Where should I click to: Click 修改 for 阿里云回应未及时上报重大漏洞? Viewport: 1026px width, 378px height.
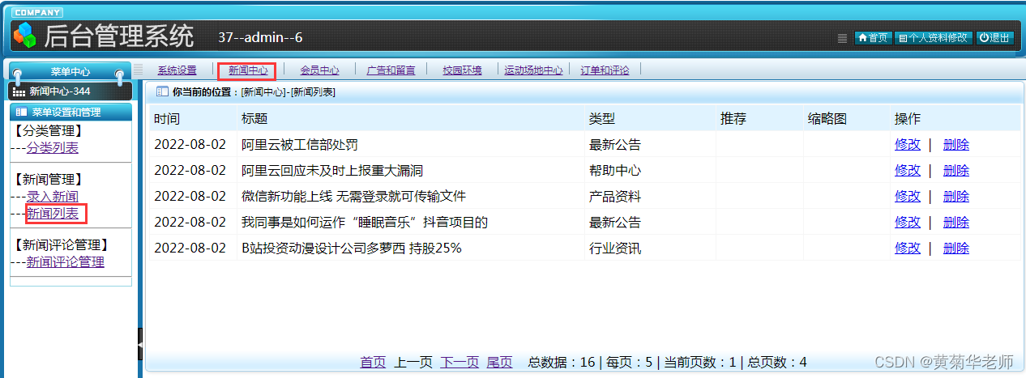click(908, 171)
